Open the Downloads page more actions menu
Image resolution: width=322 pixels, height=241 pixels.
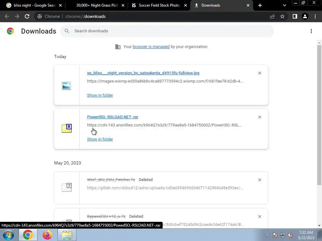[311, 31]
